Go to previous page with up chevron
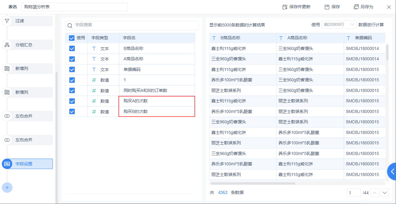 [x=375, y=192]
